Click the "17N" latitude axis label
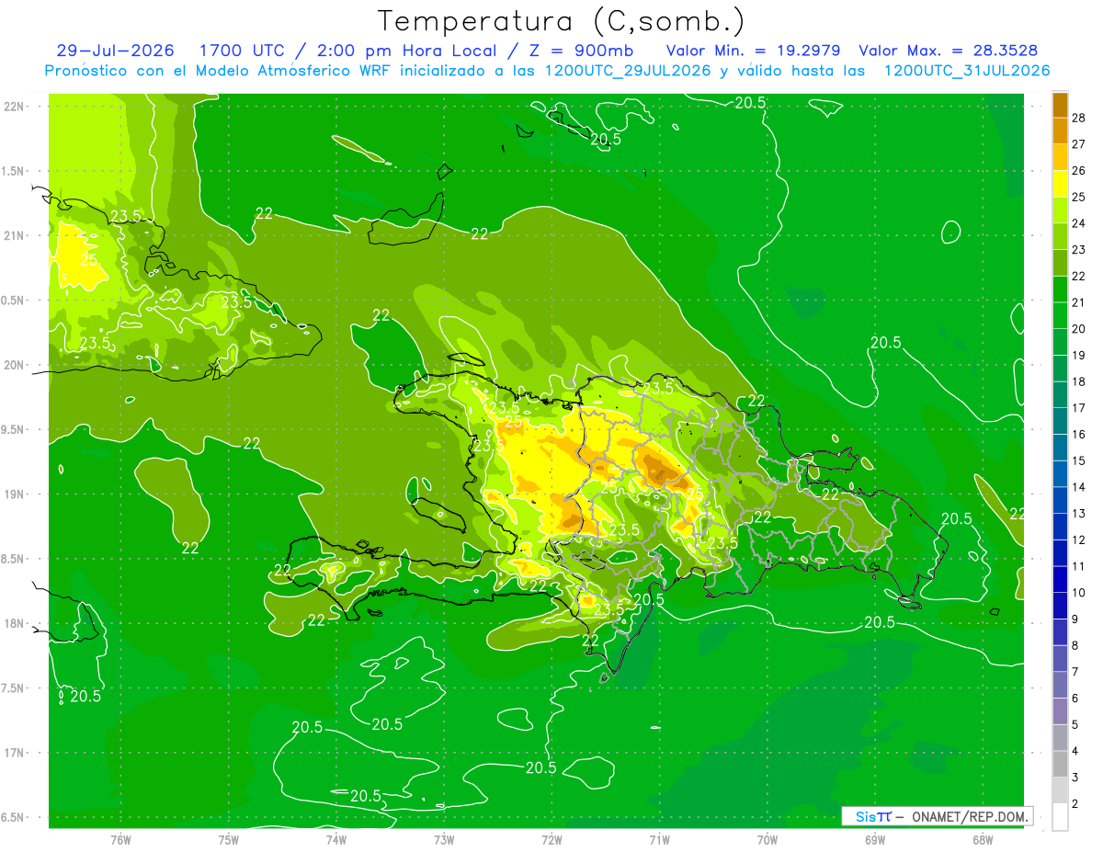 (14, 753)
